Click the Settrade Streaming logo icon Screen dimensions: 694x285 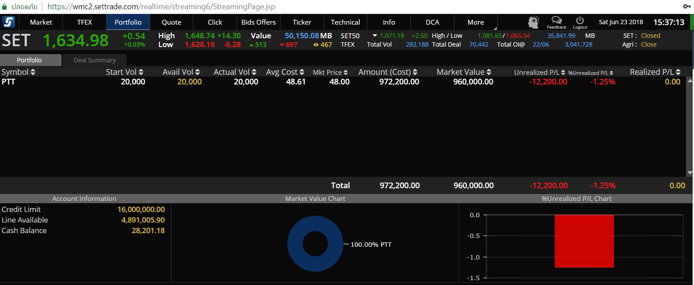click(8, 22)
